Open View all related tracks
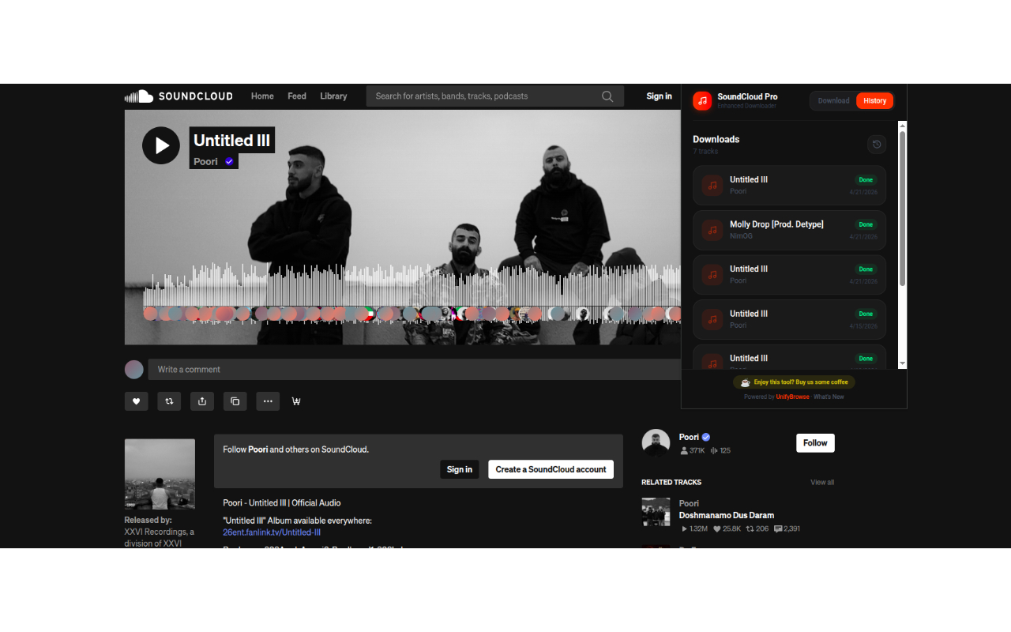 [822, 482]
